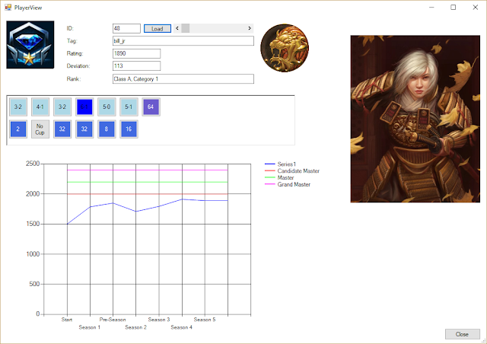Close the window using the title bar X
The image size is (487, 344).
pos(476,7)
